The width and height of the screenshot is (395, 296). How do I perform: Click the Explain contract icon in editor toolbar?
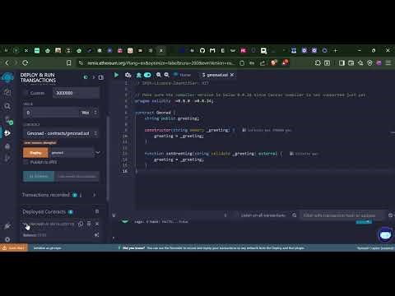pyautogui.click(x=139, y=75)
